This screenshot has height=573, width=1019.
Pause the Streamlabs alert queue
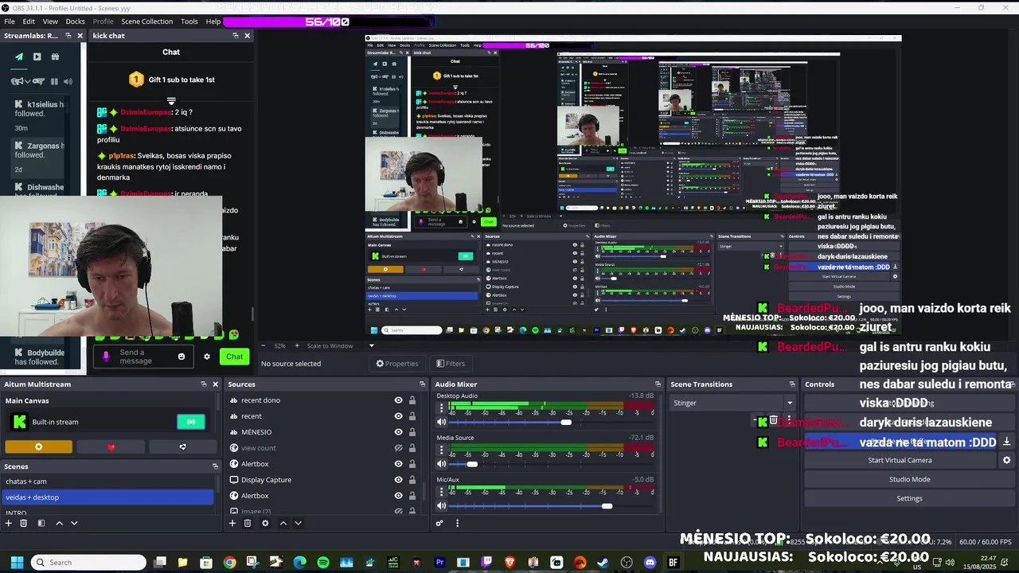54,81
